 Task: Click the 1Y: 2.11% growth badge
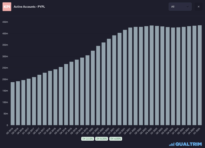88,139
